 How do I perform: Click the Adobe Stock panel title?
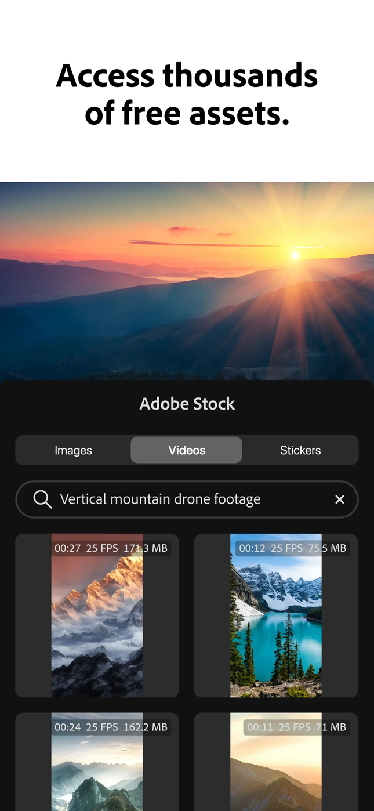[x=187, y=404]
